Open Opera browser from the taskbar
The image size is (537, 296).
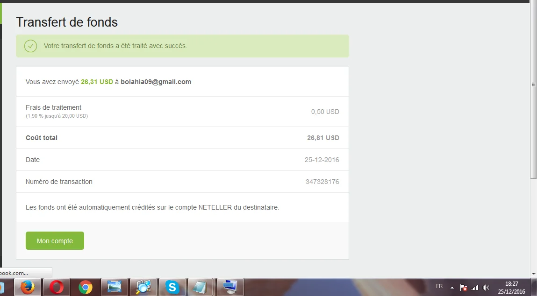[x=57, y=287]
